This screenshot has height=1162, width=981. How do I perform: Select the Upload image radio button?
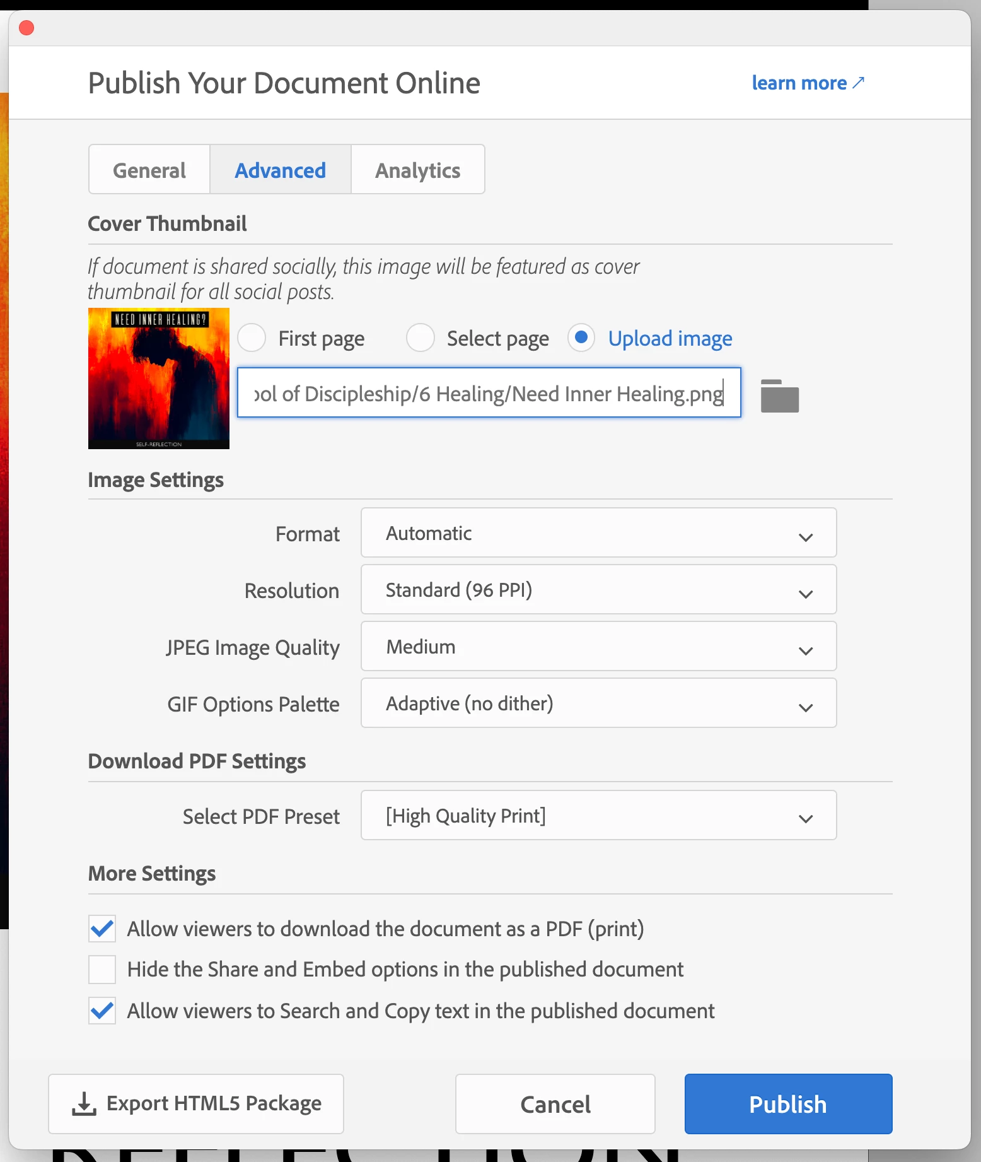coord(581,337)
